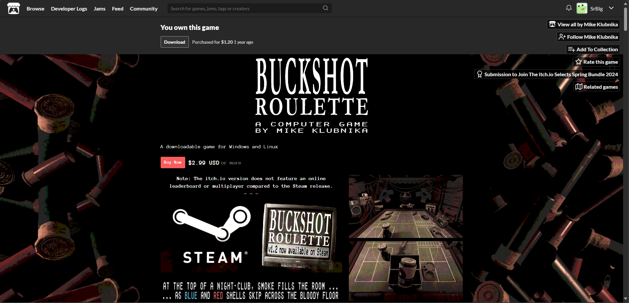This screenshot has height=303, width=629.
Task: Click the Download button
Action: point(174,42)
